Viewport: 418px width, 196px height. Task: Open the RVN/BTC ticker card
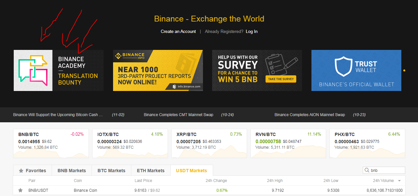point(288,143)
